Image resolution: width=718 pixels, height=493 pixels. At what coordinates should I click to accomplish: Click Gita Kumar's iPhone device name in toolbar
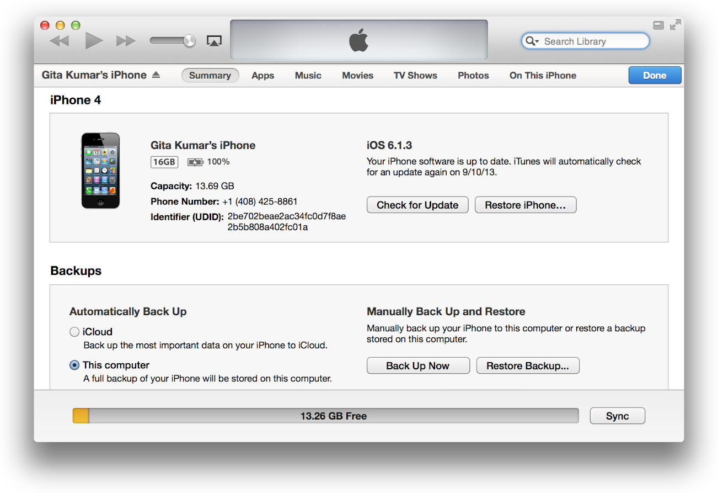[x=94, y=75]
